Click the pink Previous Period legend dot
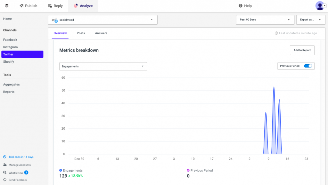 pos(188,170)
